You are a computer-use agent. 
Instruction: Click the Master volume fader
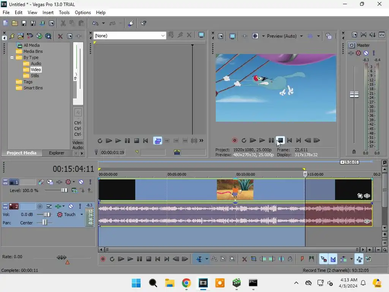tap(354, 95)
